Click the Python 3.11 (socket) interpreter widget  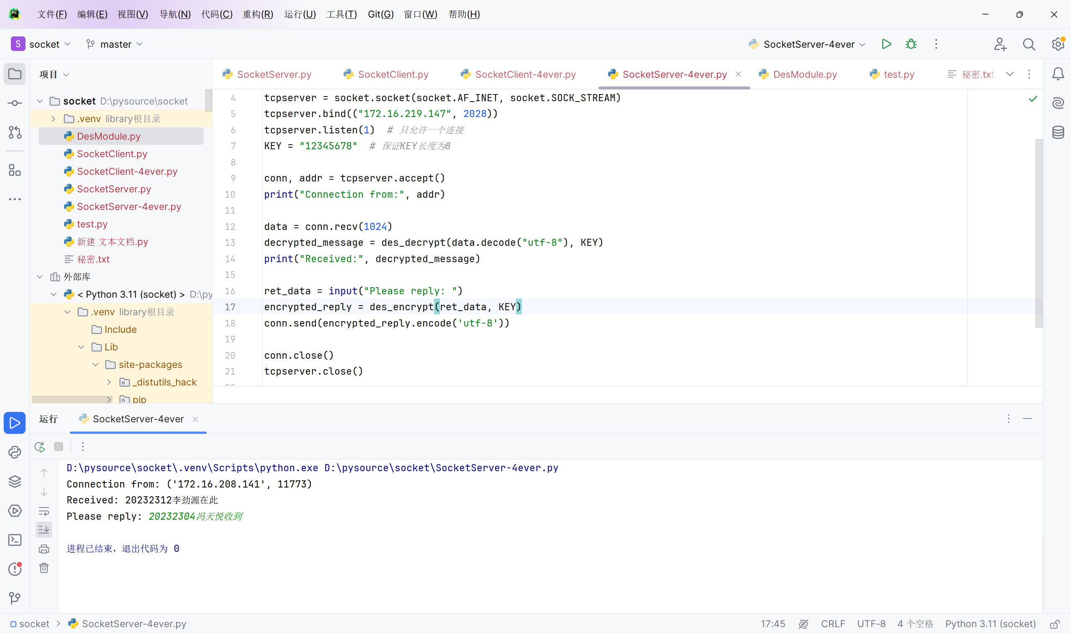(990, 624)
